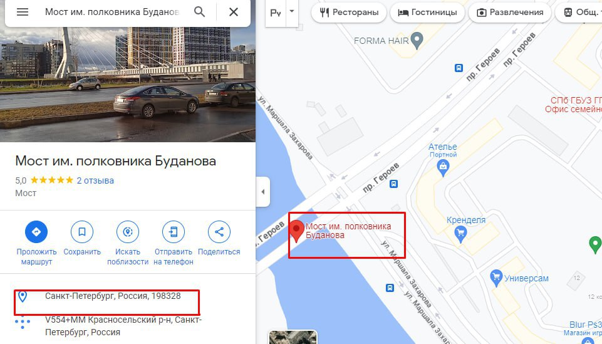
Task: Select the Развлечения category chip
Action: (x=510, y=13)
